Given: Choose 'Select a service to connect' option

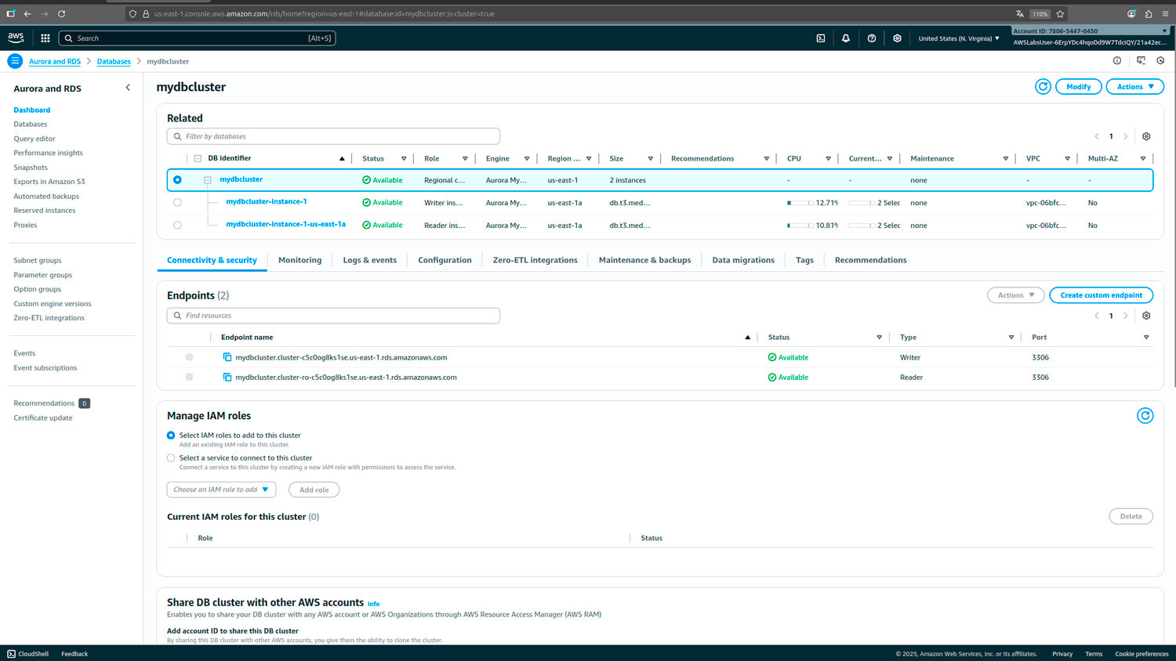Looking at the screenshot, I should [171, 458].
